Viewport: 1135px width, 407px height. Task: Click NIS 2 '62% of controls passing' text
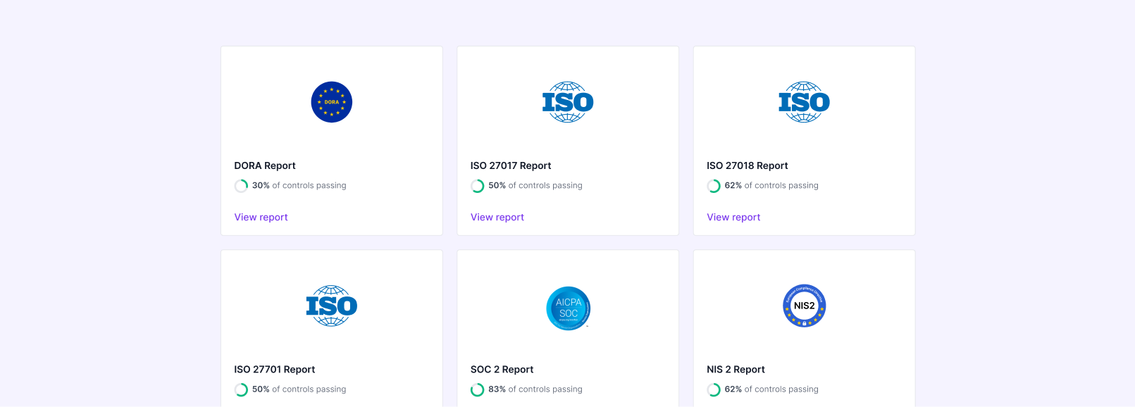coord(771,389)
